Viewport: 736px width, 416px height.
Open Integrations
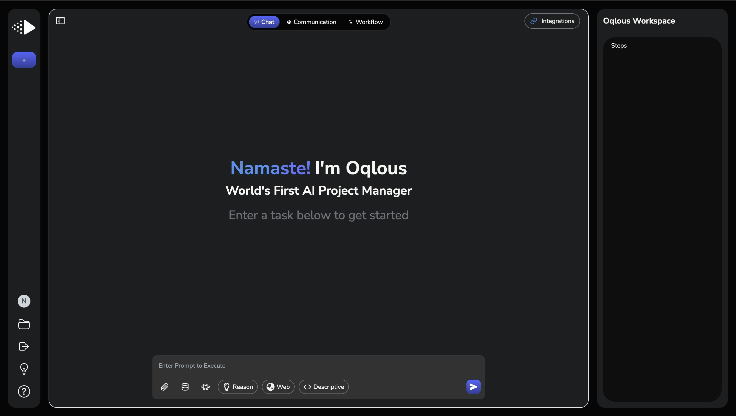pos(552,21)
